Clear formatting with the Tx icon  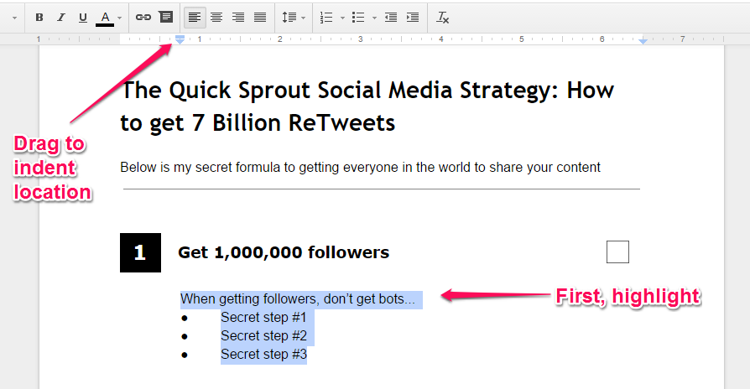(442, 18)
